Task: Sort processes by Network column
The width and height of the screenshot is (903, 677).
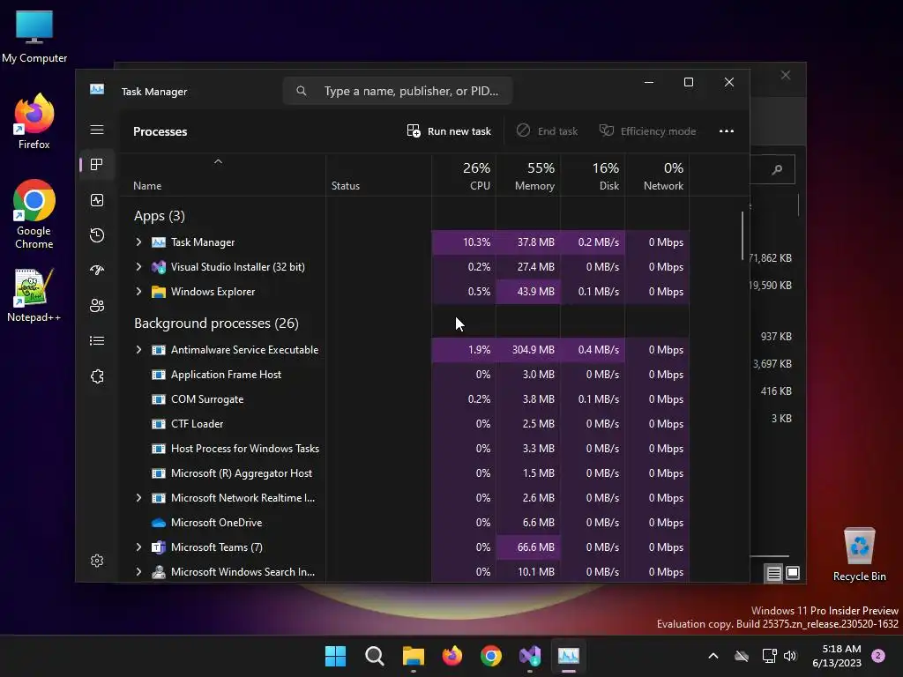Action: click(657, 175)
